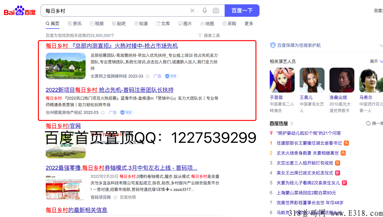Open hot search 英女王出席已故丈夫纪念仪式
Image resolution: width=383 pixels, height=217 pixels.
[x=305, y=173]
